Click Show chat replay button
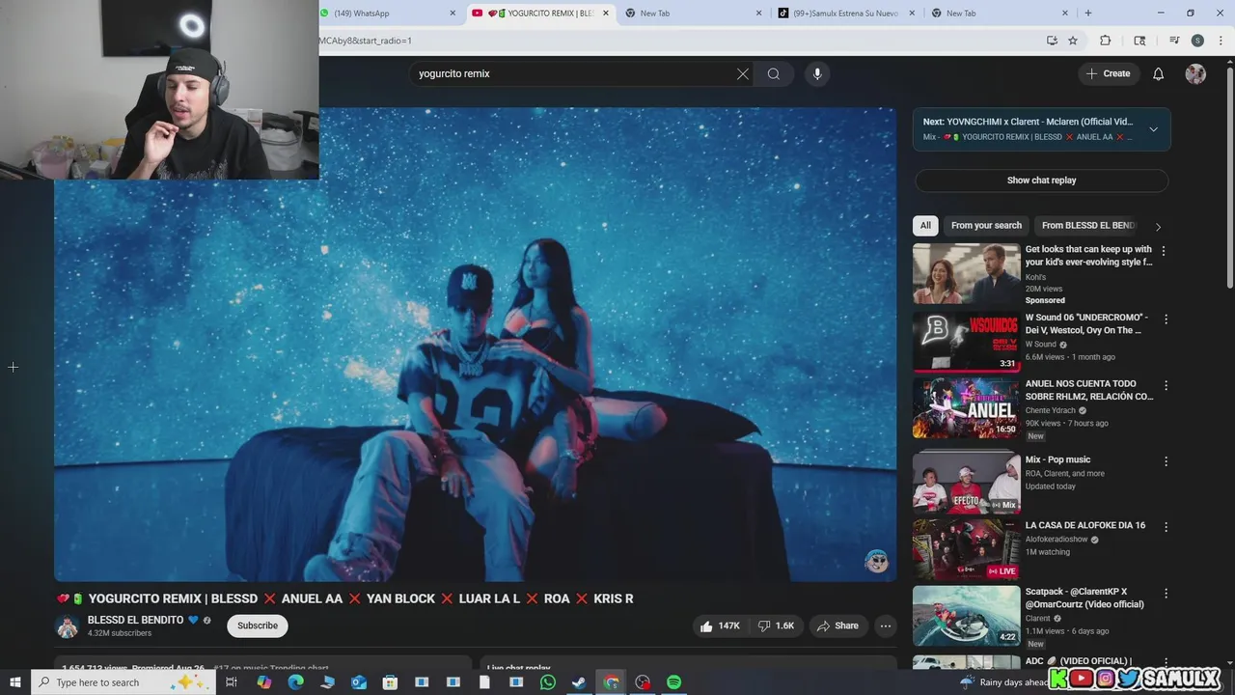1235x695 pixels. (x=1041, y=181)
